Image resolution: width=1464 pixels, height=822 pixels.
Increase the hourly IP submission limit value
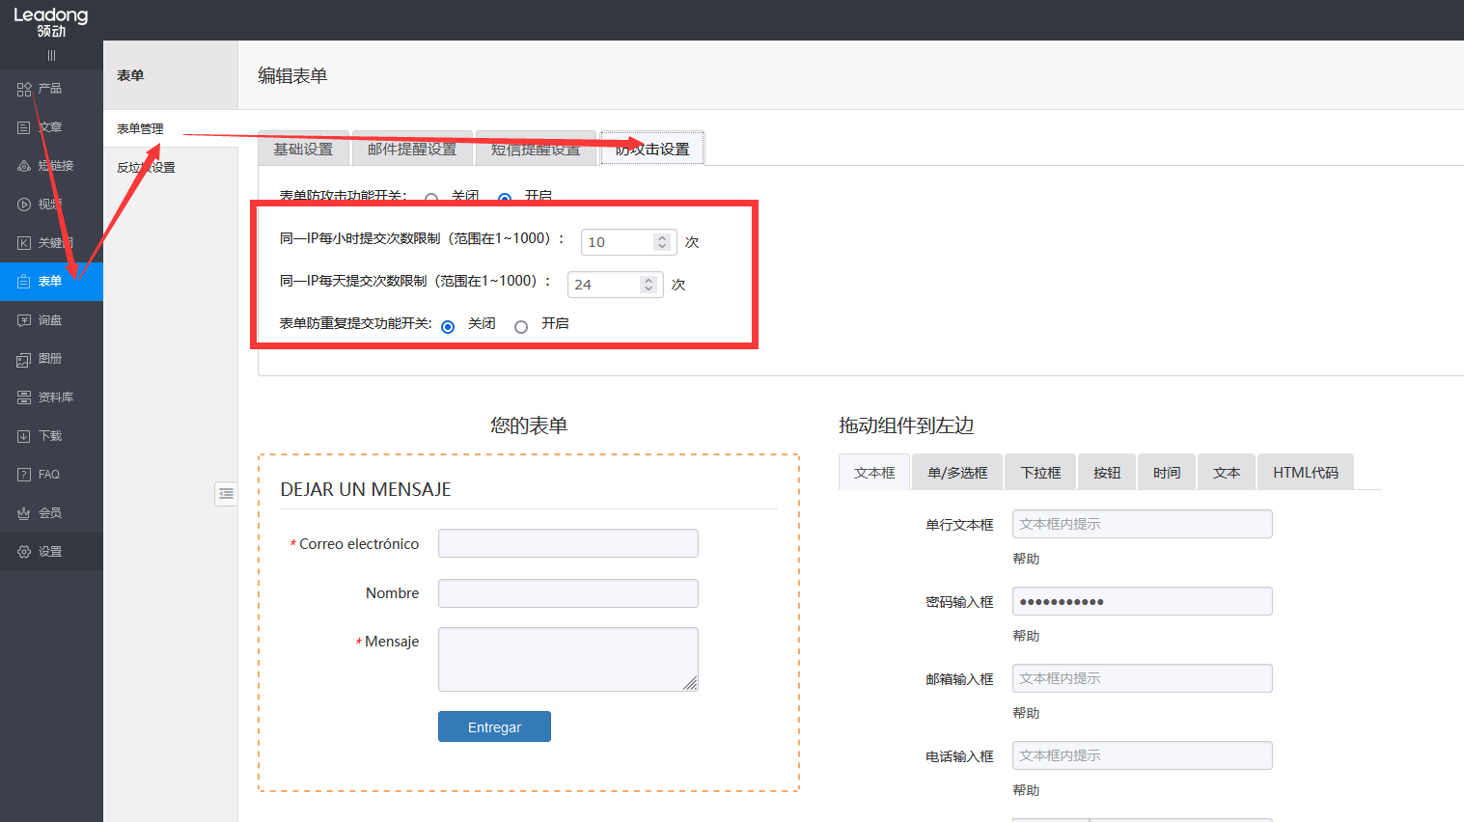coord(660,236)
